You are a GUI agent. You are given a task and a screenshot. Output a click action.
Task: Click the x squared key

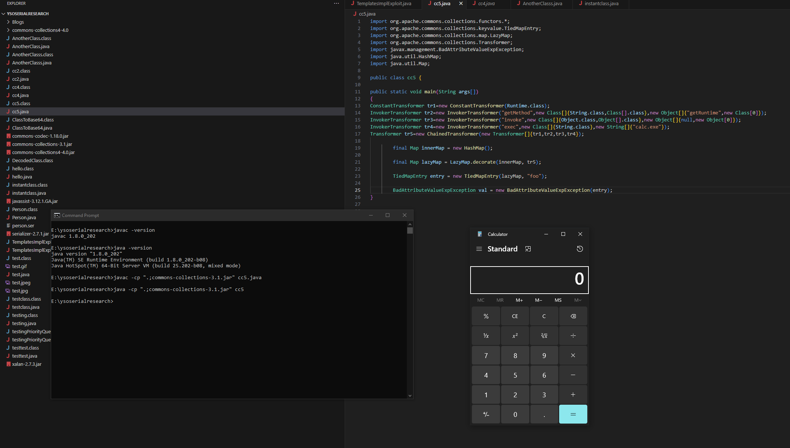click(515, 336)
